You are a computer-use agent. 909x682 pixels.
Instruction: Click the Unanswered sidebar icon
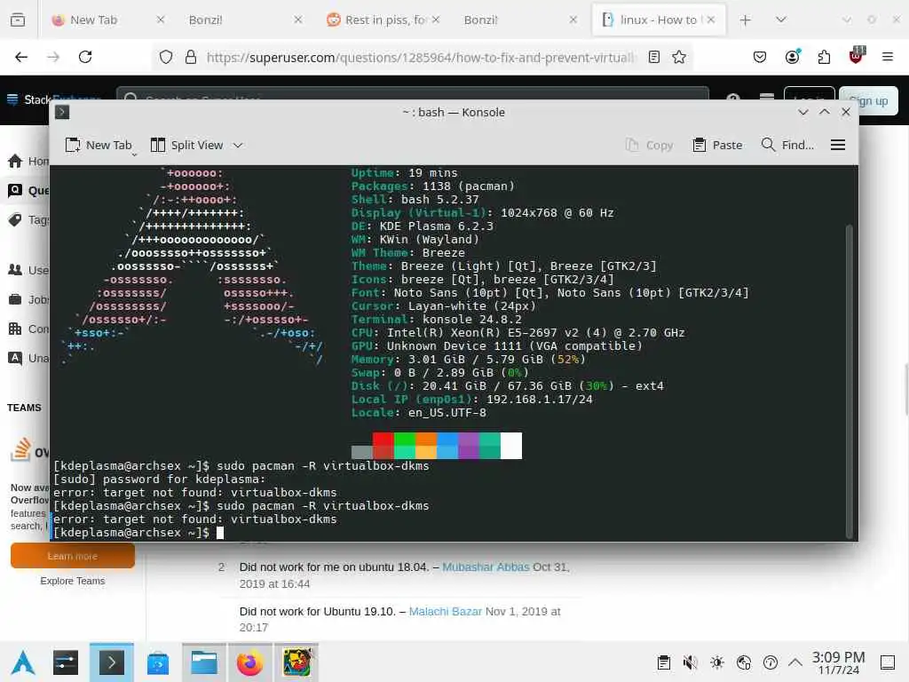coord(15,358)
